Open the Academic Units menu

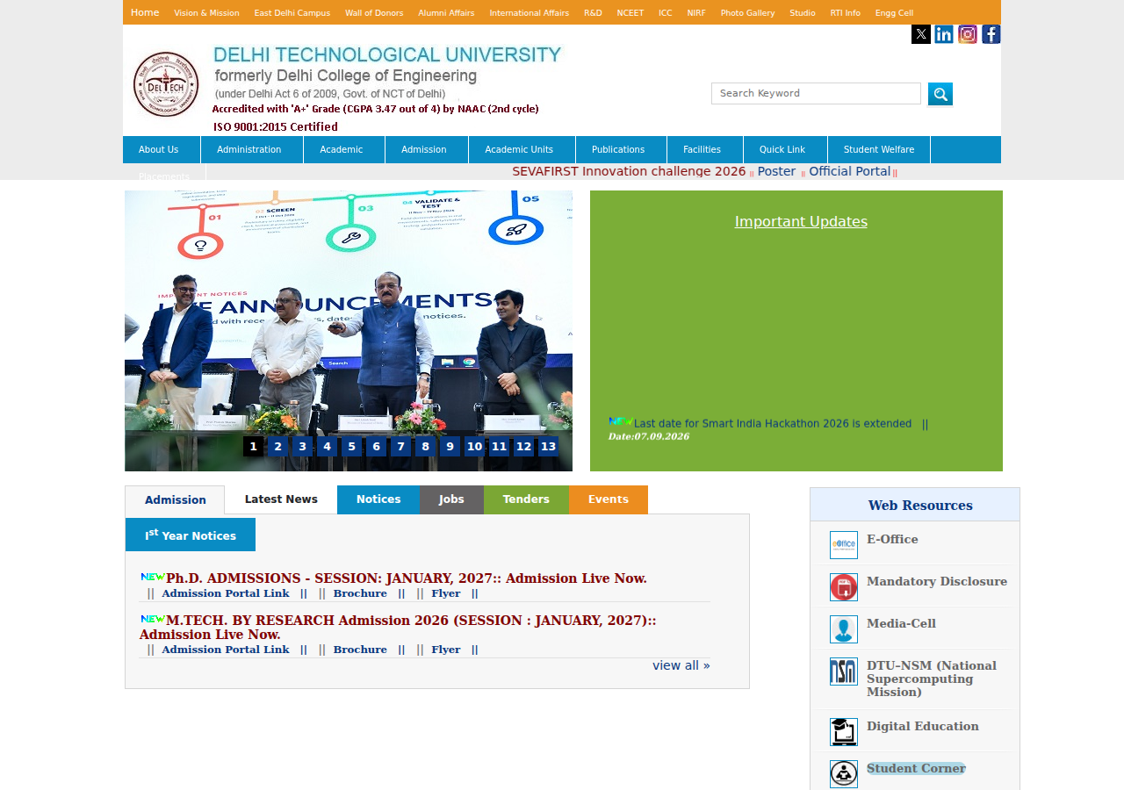[522, 150]
